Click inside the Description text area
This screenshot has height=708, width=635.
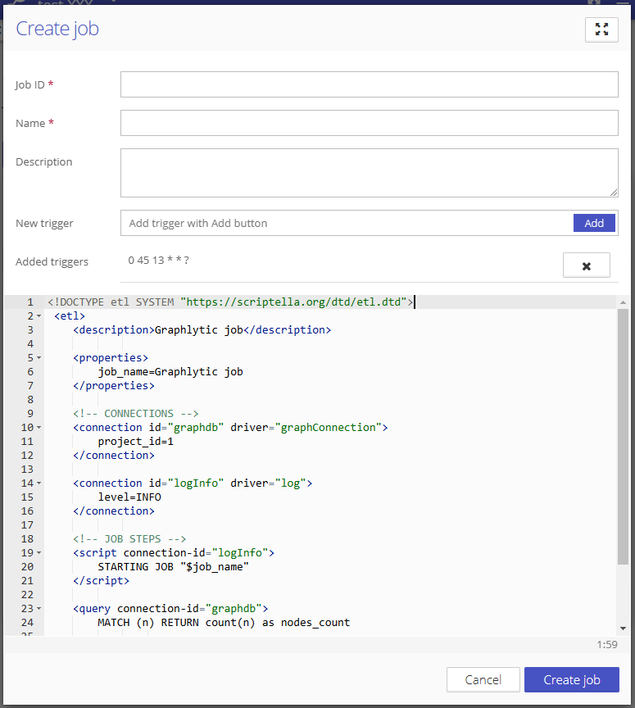pyautogui.click(x=369, y=172)
